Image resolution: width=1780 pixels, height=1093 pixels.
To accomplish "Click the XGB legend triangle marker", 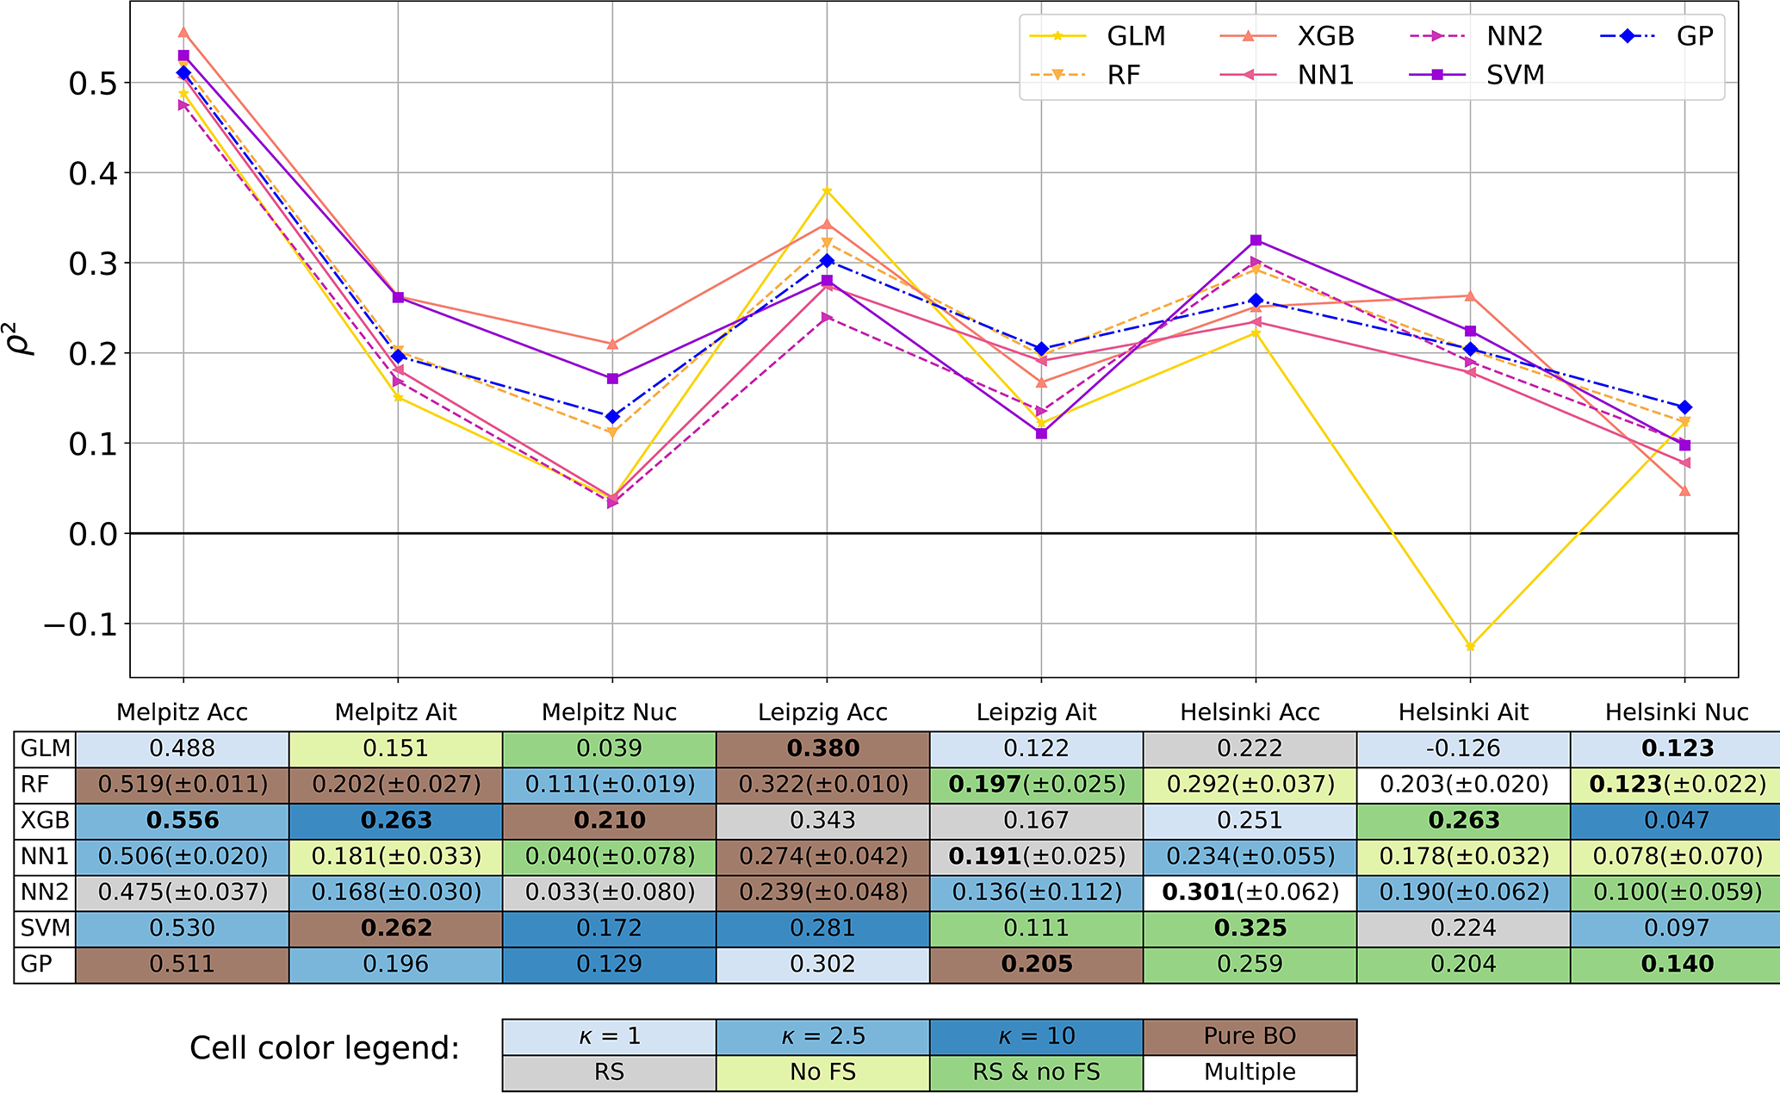I will coord(1249,36).
